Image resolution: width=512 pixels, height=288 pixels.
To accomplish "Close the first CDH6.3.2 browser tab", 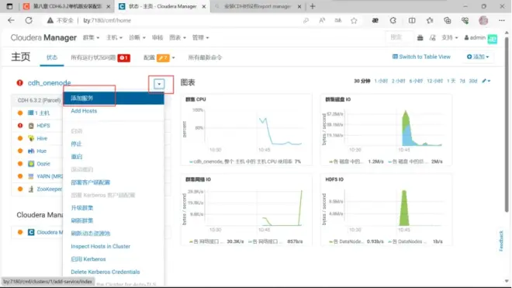I will (x=108, y=6).
